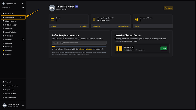
Task: Click the referral progress bar
Action: coord(79,46)
